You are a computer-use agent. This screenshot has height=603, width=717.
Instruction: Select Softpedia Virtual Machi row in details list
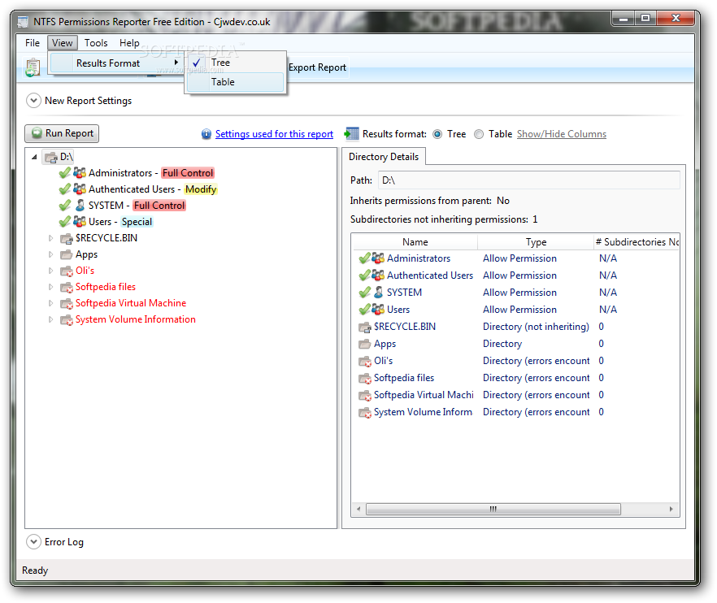point(515,395)
